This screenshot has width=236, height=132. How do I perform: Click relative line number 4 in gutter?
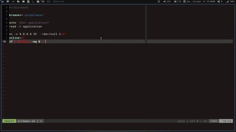point(7,26)
